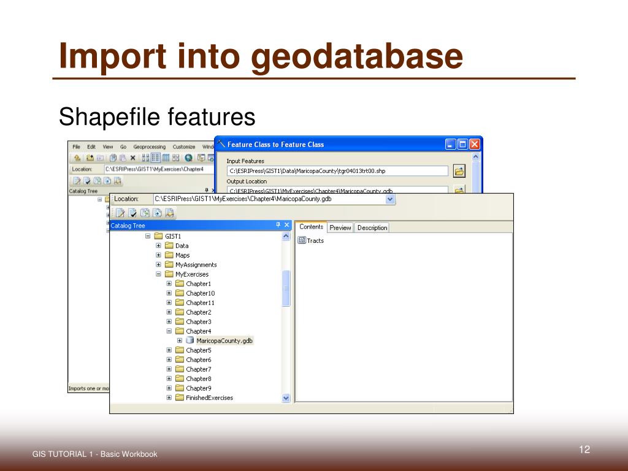Viewport: 628px width, 471px height.
Task: Collapse the Chapter4 folder node
Action: (x=169, y=331)
